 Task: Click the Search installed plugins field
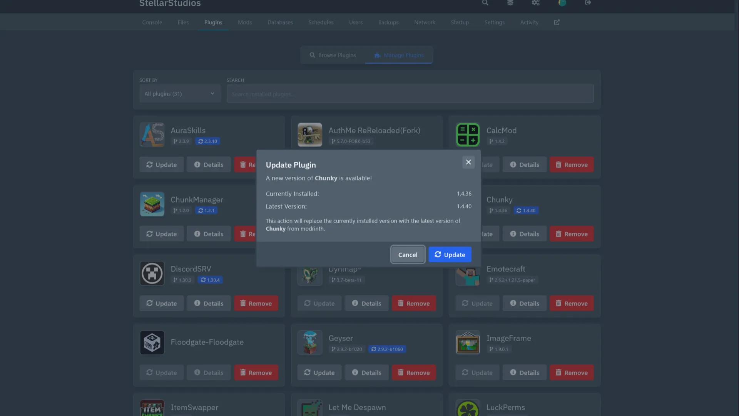point(410,94)
